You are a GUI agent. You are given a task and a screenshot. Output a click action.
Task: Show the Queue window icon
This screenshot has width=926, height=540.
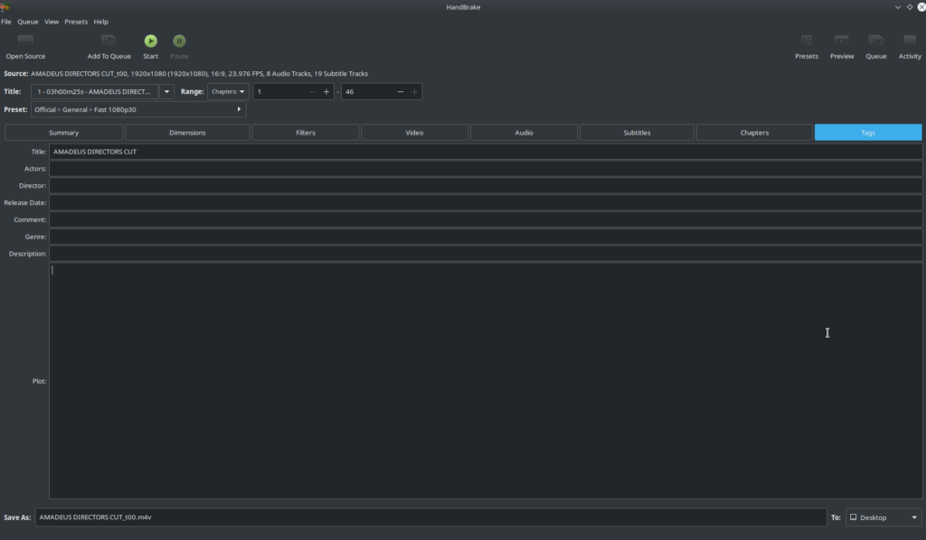coord(875,40)
